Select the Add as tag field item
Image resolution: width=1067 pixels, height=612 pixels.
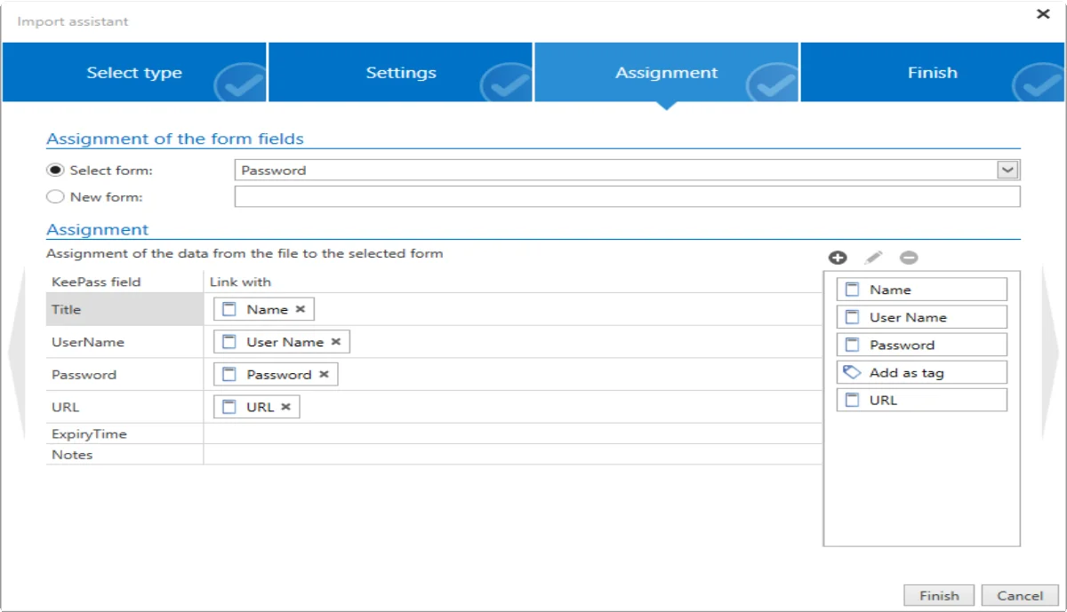tap(922, 372)
